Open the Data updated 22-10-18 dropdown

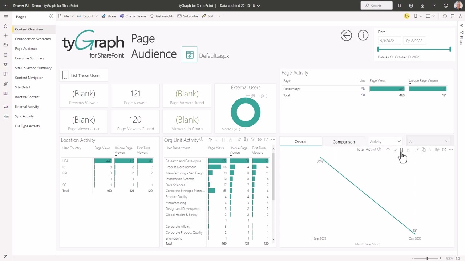(x=240, y=5)
